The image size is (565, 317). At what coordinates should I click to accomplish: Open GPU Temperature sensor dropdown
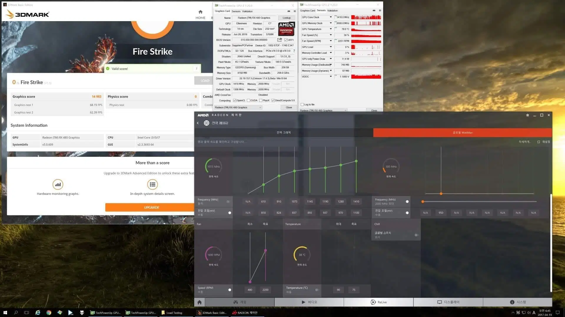coord(331,29)
